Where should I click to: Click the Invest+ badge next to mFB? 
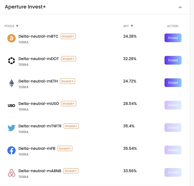coord(65,149)
